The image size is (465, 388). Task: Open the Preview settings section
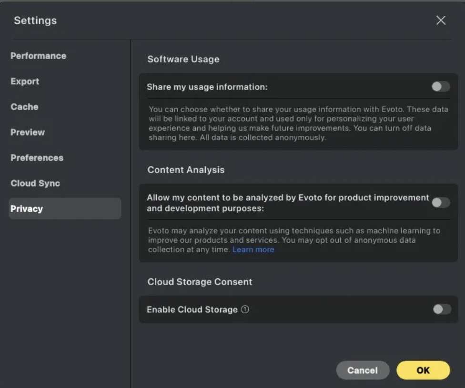(27, 133)
